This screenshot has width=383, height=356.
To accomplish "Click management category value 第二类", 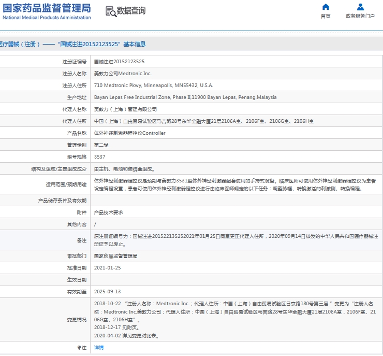I will [101, 145].
